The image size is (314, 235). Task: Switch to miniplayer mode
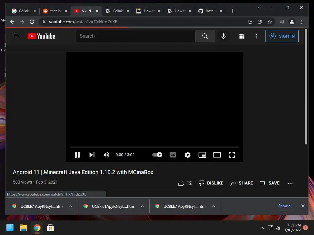(202, 155)
